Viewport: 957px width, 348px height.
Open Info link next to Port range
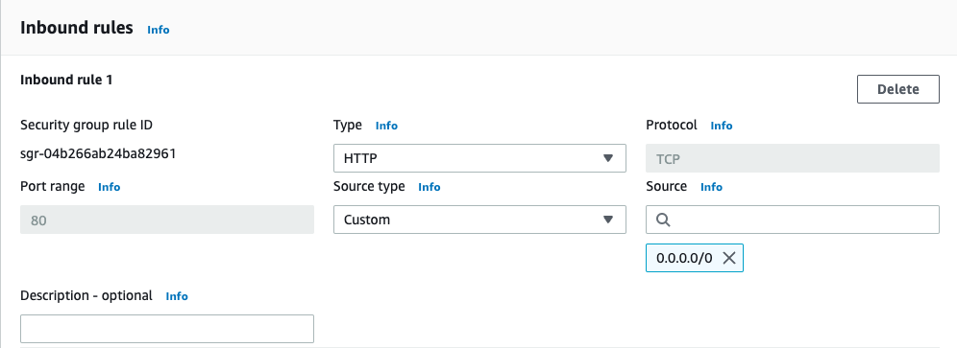click(x=110, y=187)
